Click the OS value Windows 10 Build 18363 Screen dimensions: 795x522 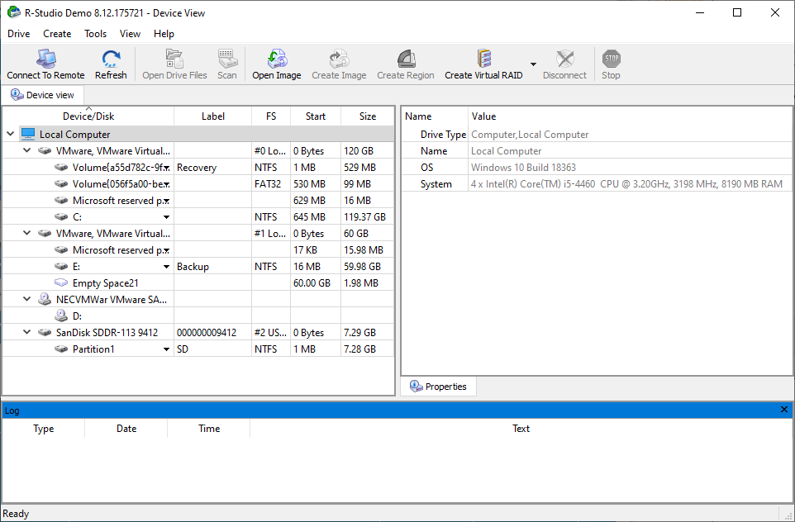pyautogui.click(x=523, y=167)
